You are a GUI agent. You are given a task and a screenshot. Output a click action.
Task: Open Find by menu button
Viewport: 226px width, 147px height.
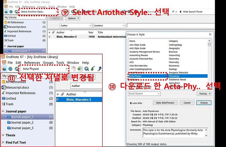click(x=204, y=94)
